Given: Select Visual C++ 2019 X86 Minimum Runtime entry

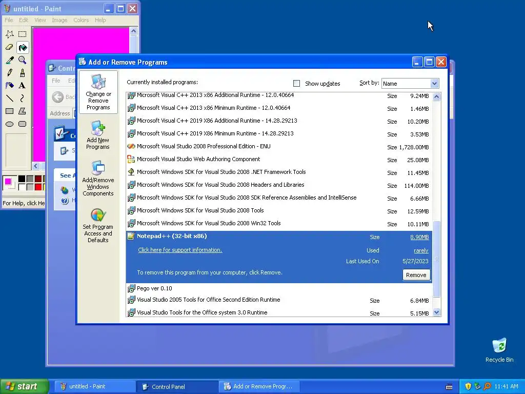Looking at the screenshot, I should [279, 134].
